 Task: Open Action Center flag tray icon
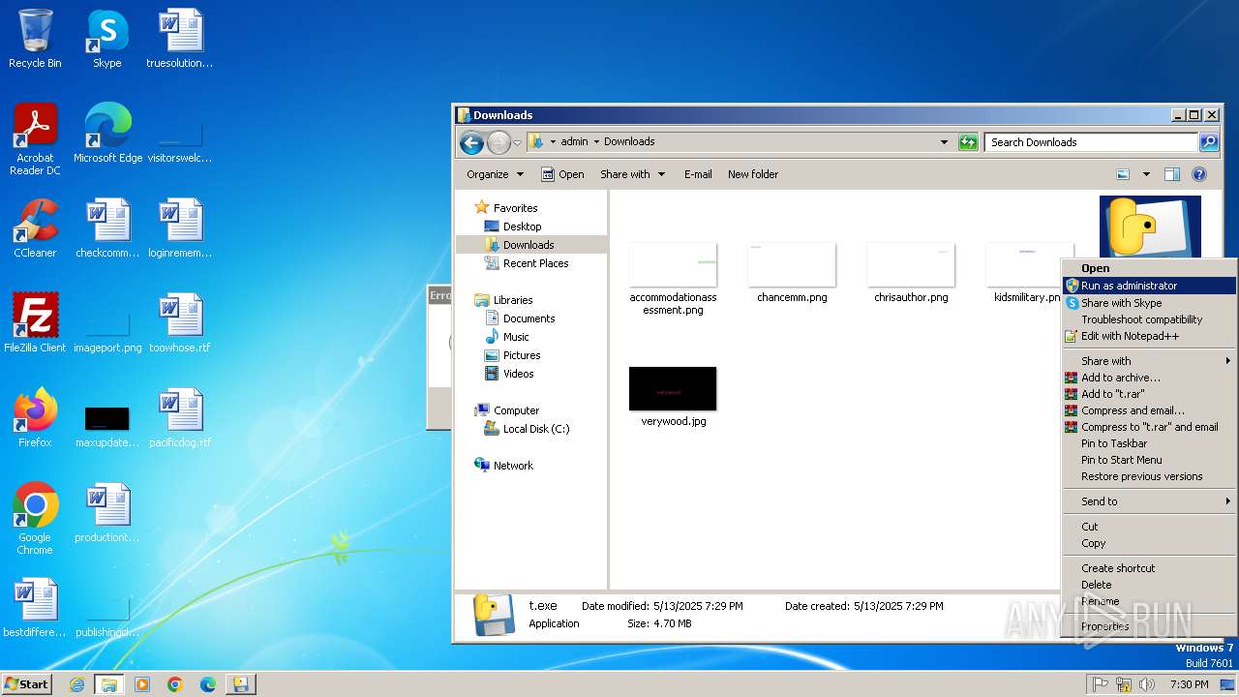pyautogui.click(x=1101, y=684)
